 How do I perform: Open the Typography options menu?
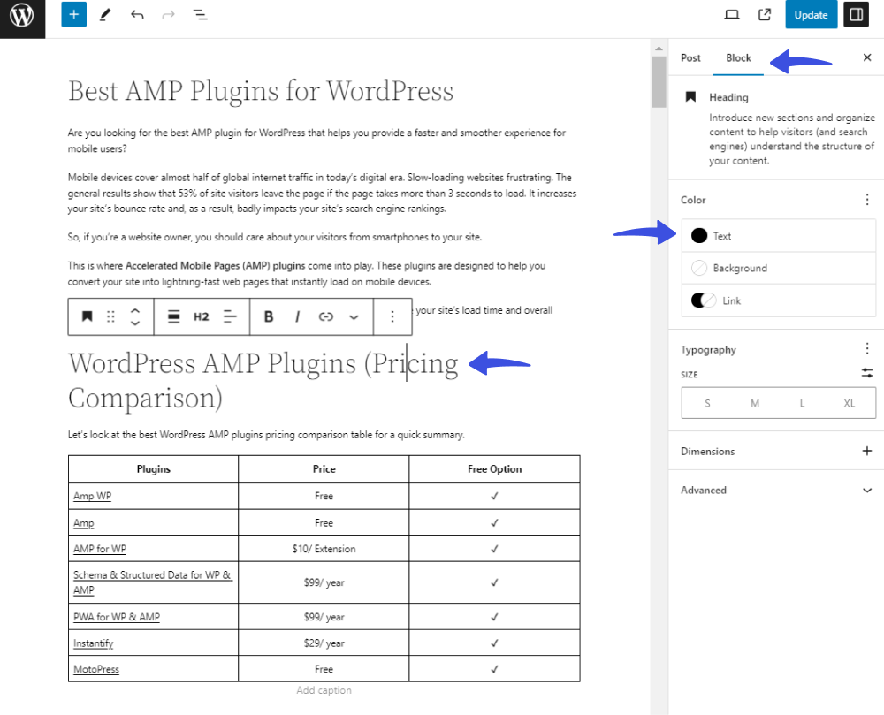[x=867, y=349]
